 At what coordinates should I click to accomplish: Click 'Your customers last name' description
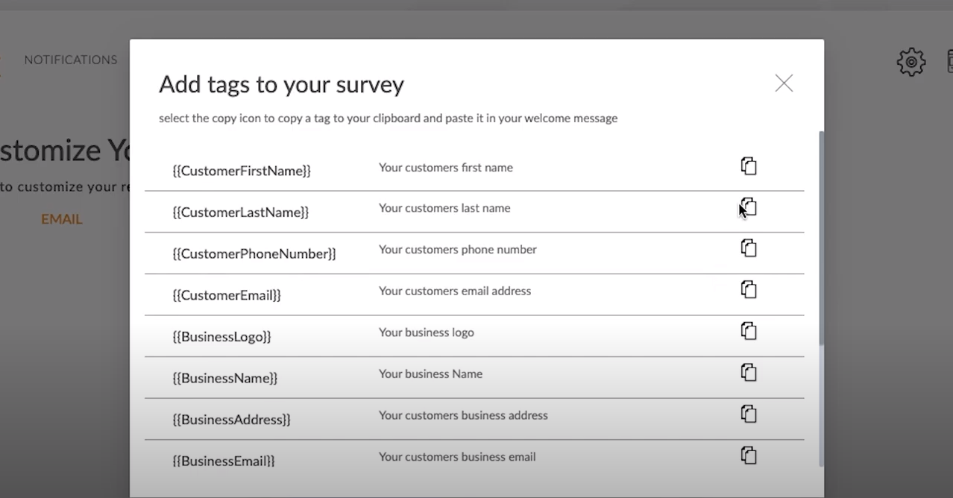(444, 208)
